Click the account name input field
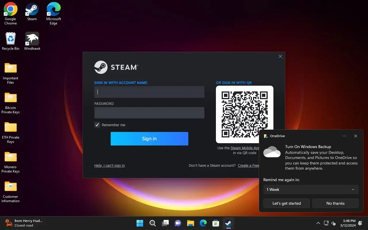Image resolution: width=368 pixels, height=230 pixels. [149, 92]
